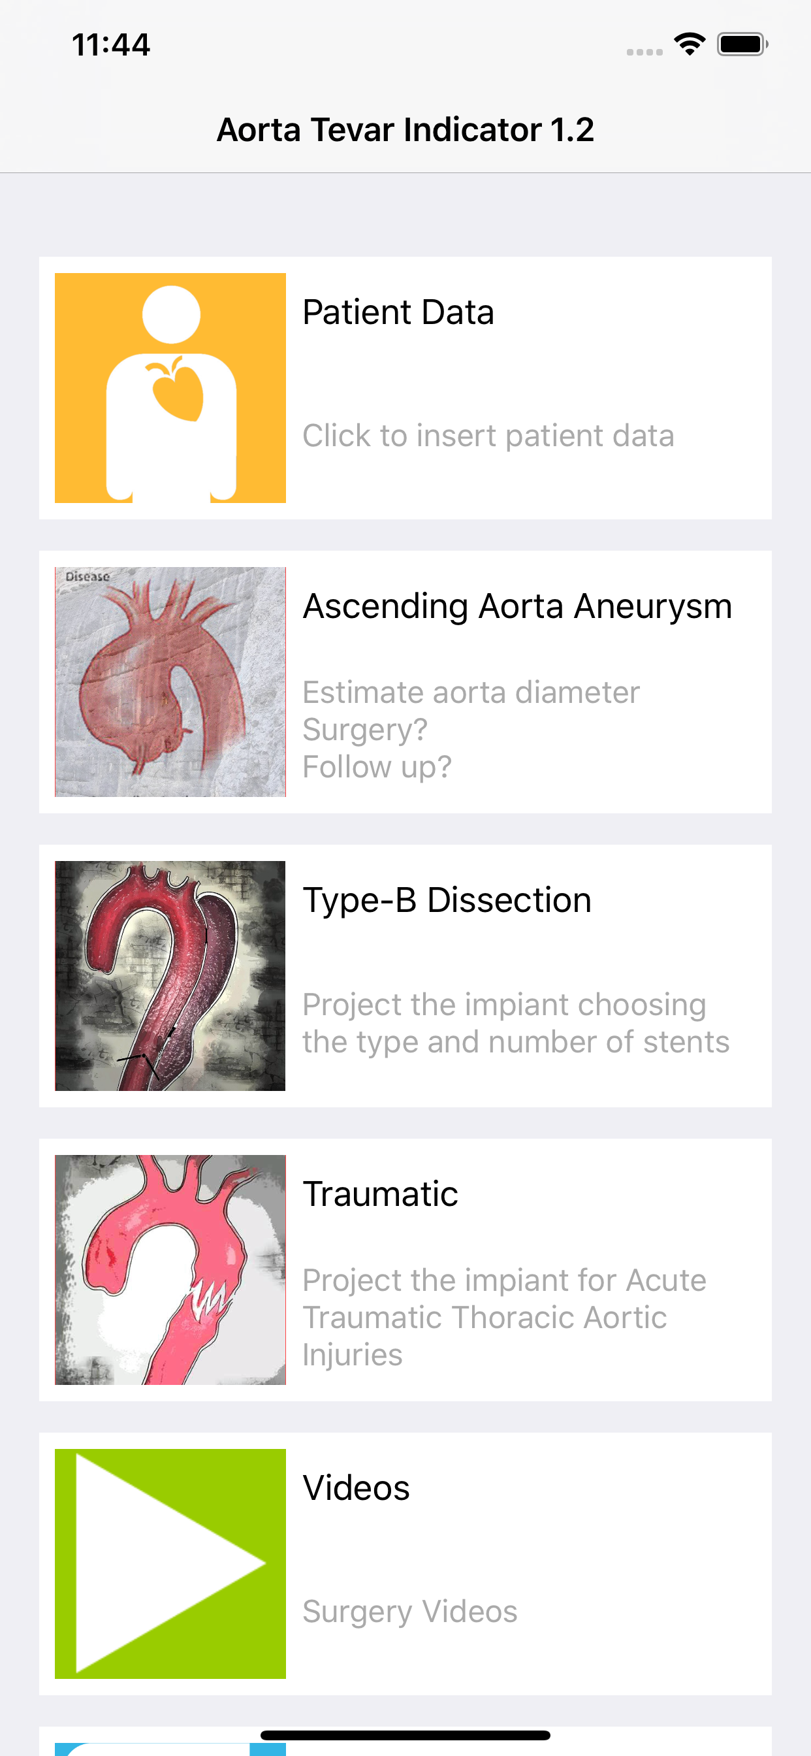Tap the battery indicator icon
This screenshot has height=1756, width=811.
click(x=742, y=44)
